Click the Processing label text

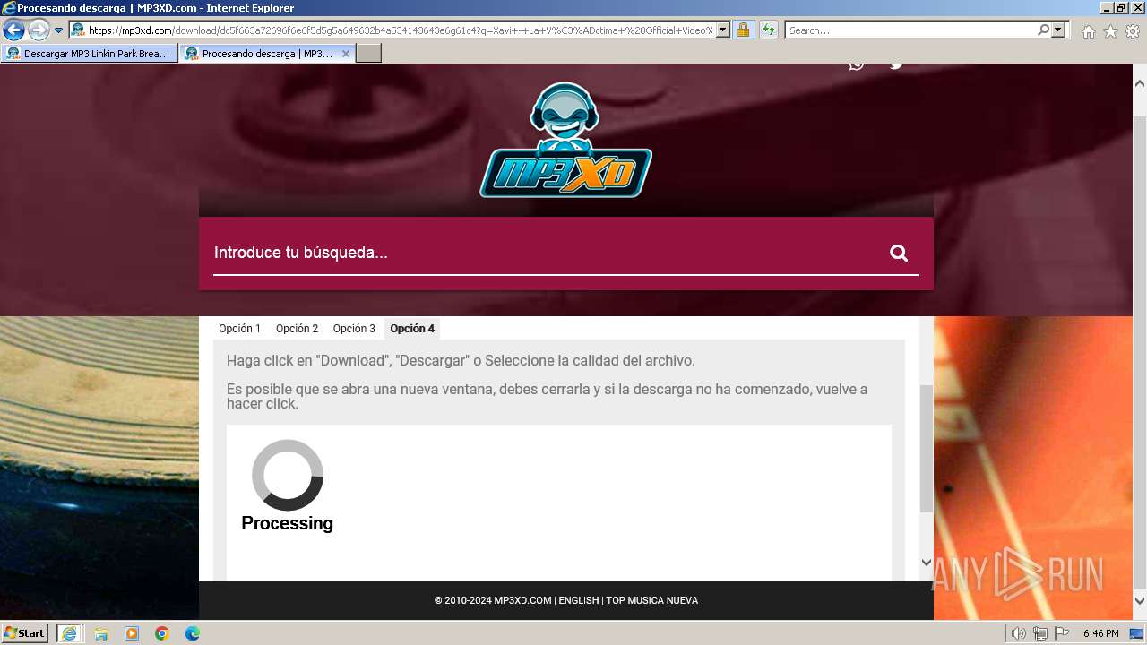287,523
